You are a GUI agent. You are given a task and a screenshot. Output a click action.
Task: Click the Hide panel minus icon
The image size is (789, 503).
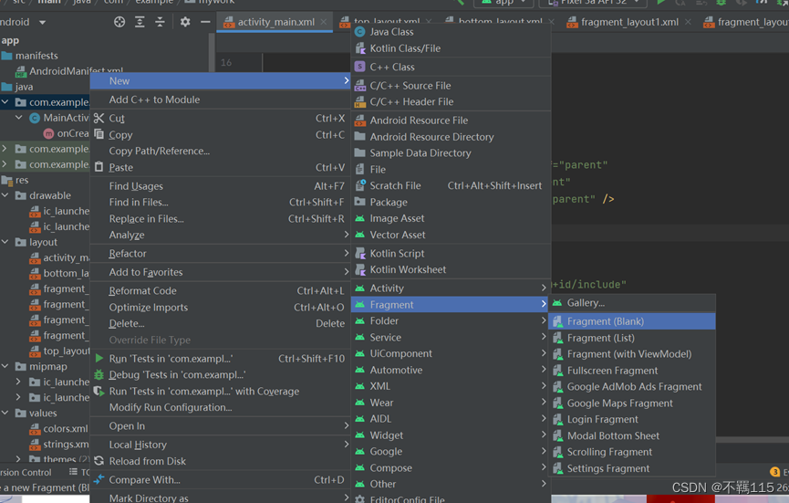coord(205,22)
